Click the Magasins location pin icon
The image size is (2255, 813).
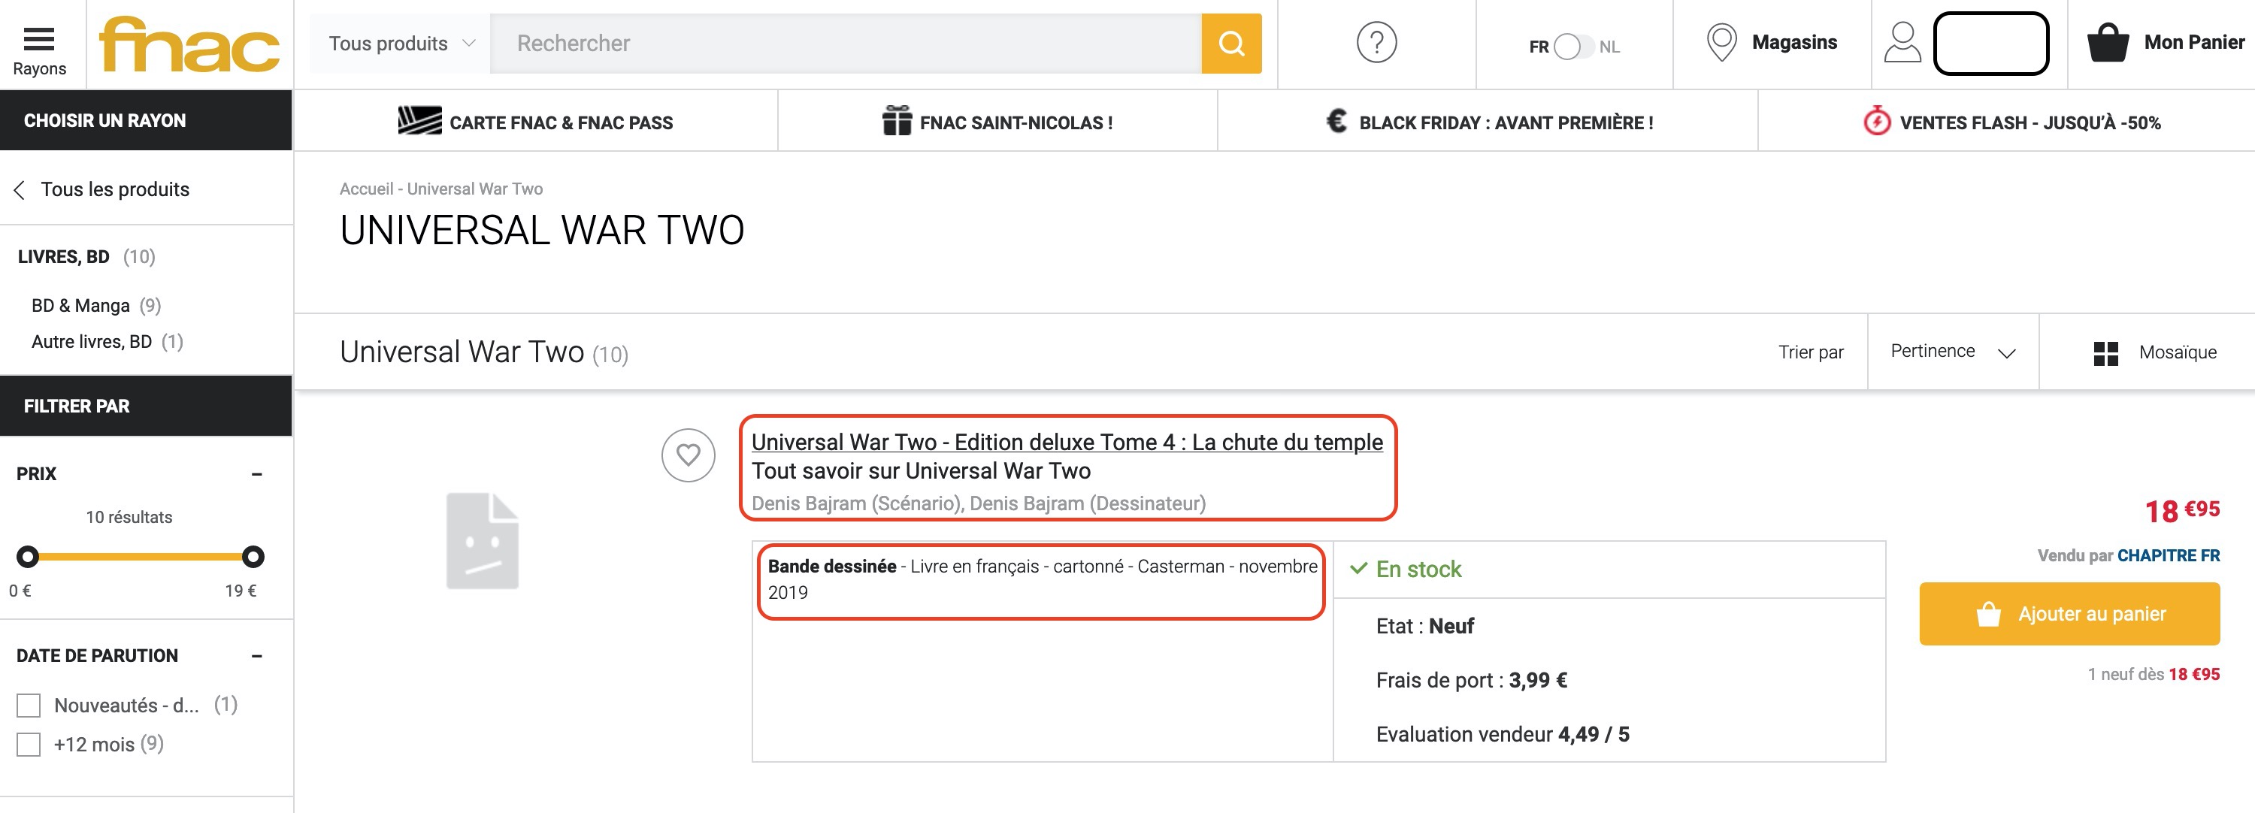pos(1721,42)
